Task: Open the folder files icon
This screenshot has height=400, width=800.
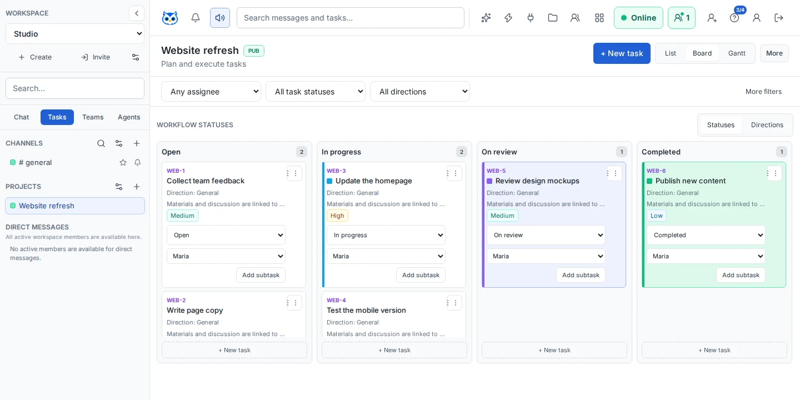Action: (x=553, y=18)
